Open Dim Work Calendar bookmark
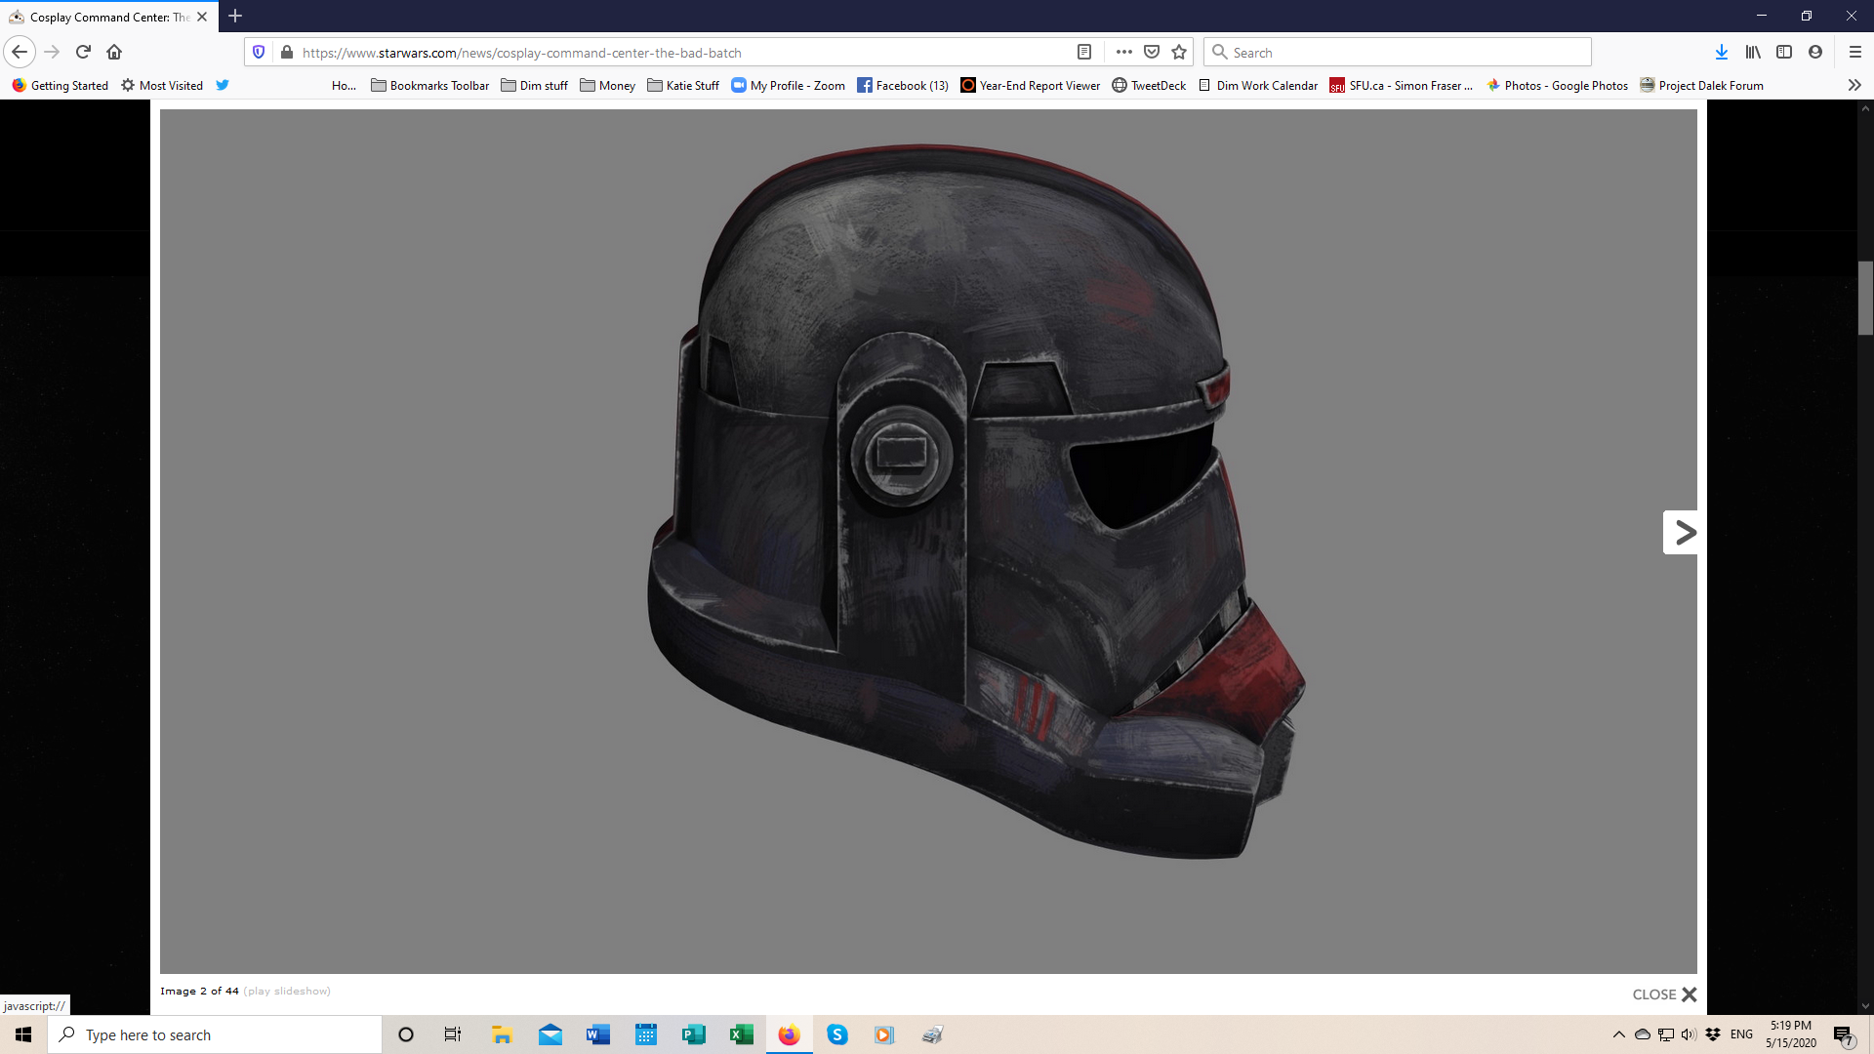Image resolution: width=1874 pixels, height=1054 pixels. tap(1258, 85)
